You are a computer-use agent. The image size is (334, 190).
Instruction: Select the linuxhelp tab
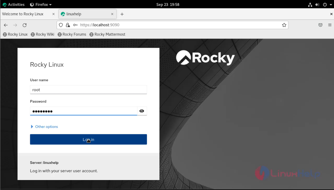coord(87,14)
